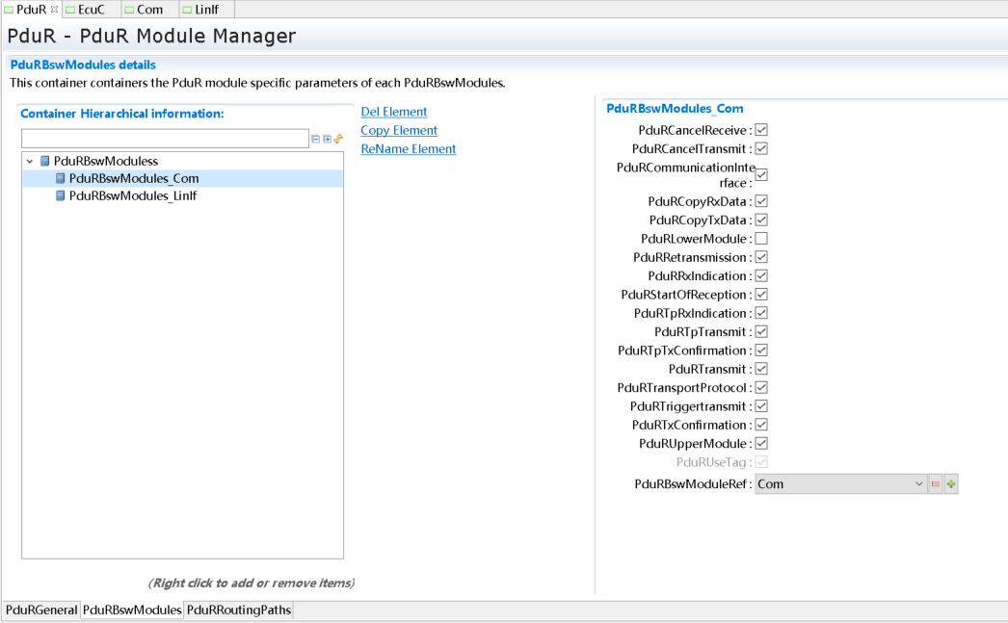The image size is (1008, 623).
Task: Collapse the PduRBswModuless tree node
Action: click(x=30, y=162)
